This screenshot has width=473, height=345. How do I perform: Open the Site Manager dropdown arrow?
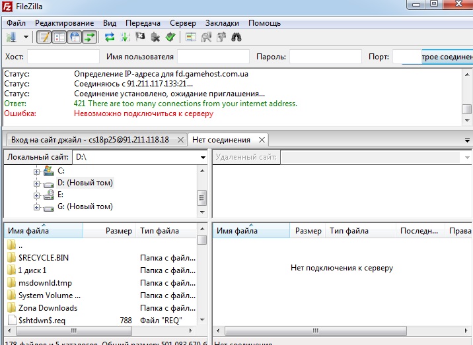(x=26, y=38)
